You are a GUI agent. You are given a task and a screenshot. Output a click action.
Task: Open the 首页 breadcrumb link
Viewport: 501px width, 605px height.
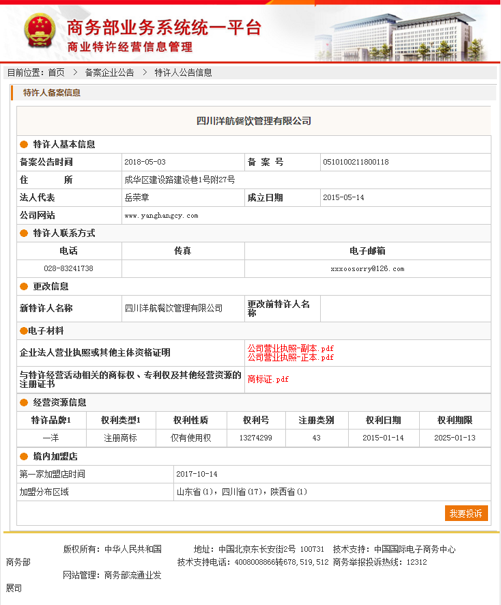[x=56, y=72]
